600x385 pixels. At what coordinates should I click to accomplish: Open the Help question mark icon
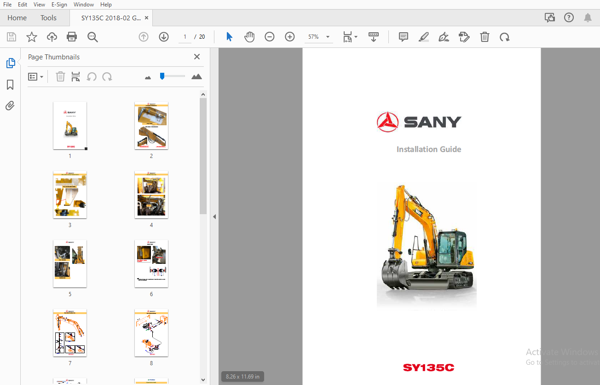pos(569,17)
